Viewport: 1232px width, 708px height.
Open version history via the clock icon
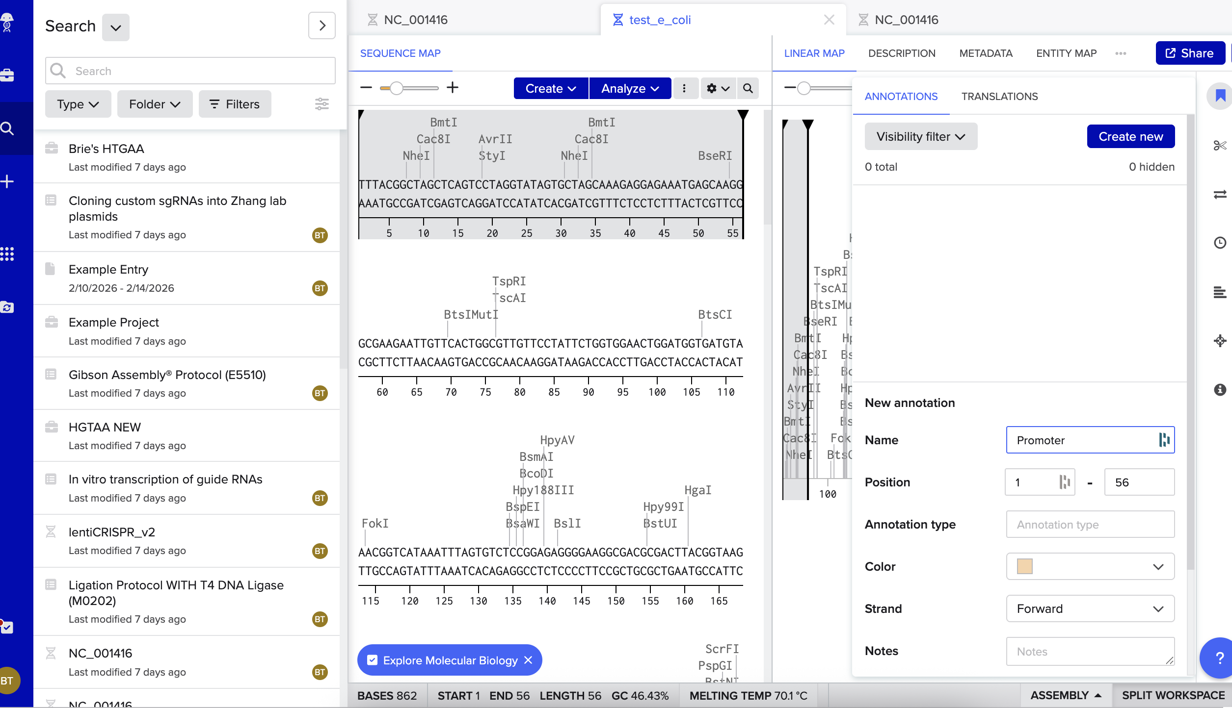tap(1221, 243)
